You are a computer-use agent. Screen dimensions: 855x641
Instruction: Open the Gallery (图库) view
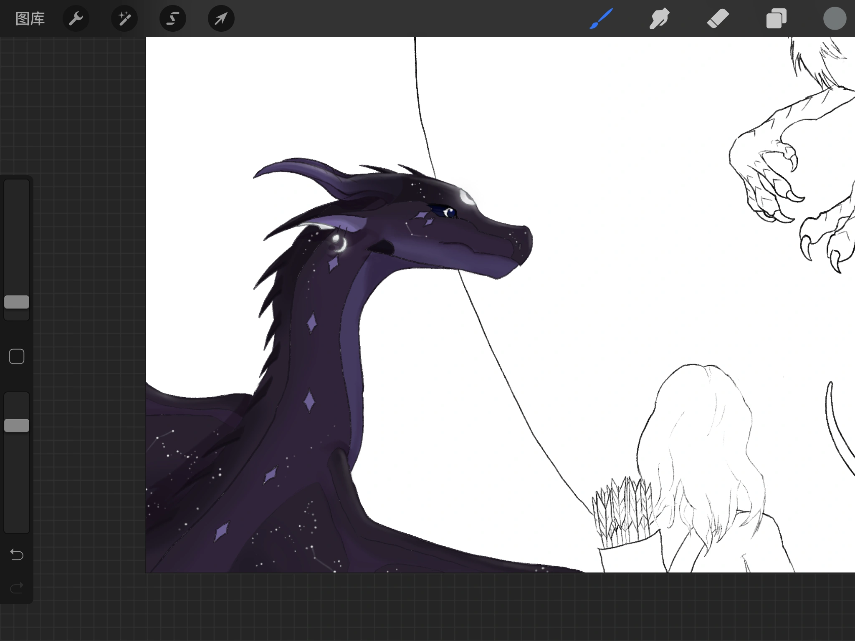point(30,19)
